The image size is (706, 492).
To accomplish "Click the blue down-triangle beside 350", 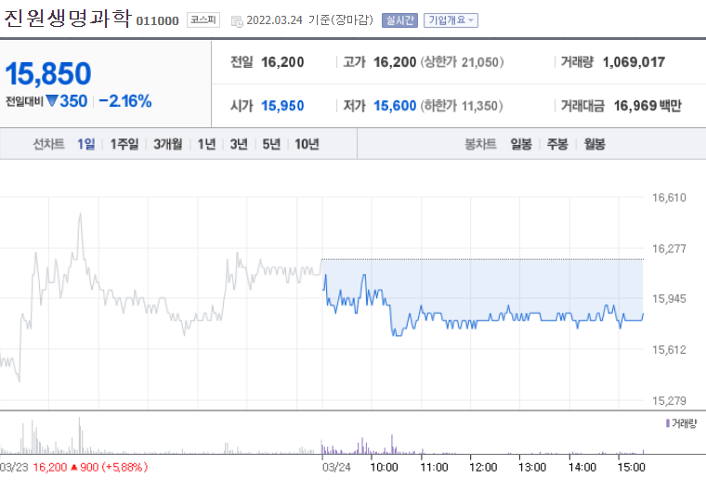I will click(52, 100).
